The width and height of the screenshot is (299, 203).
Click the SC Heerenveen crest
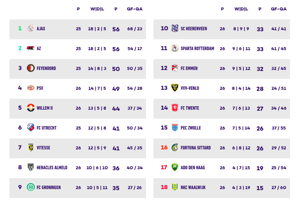(175, 28)
